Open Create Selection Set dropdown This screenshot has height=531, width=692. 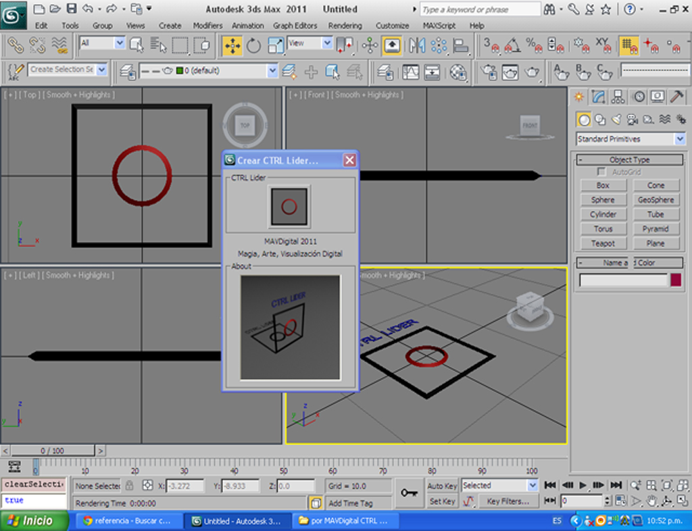point(102,69)
